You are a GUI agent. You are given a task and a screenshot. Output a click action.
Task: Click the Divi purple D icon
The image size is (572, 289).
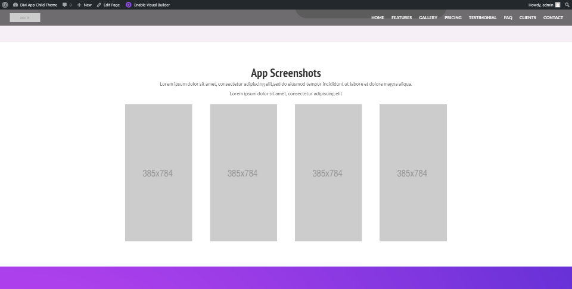coord(129,5)
